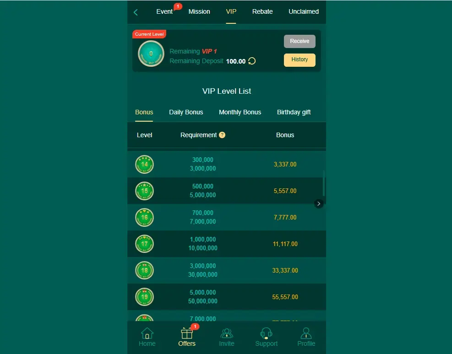Open the History button
The height and width of the screenshot is (354, 452).
coord(300,60)
